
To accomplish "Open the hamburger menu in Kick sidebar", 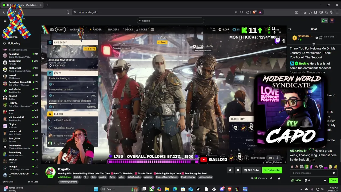I will (5, 21).
